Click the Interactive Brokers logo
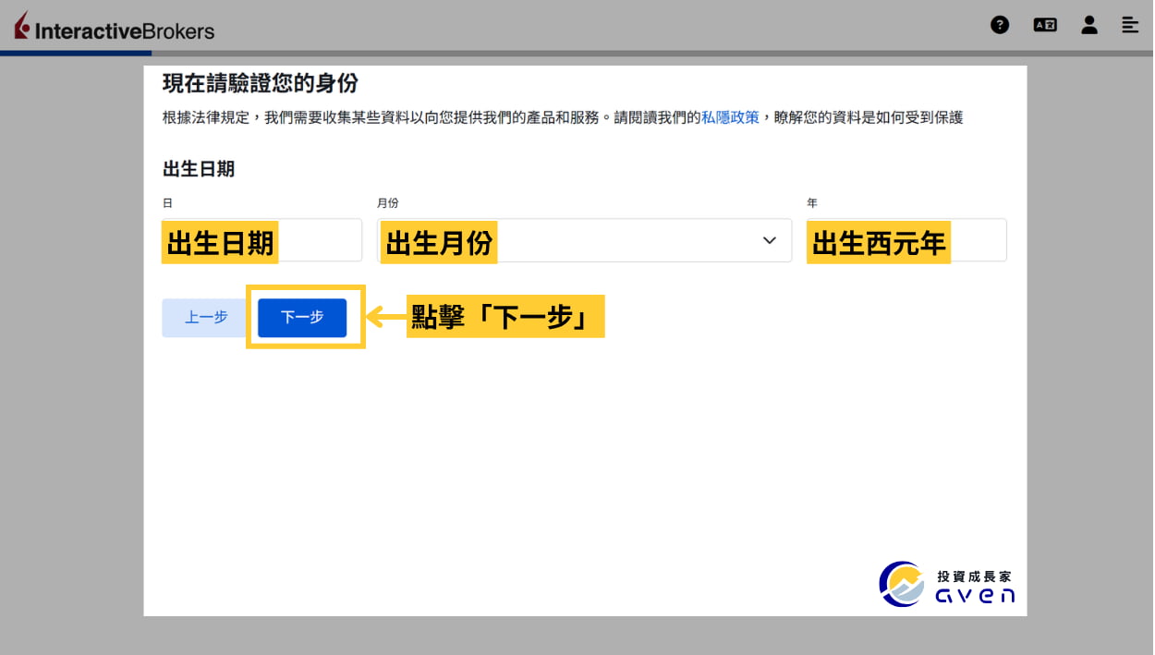Viewport: 1155px width, 655px height. (114, 28)
